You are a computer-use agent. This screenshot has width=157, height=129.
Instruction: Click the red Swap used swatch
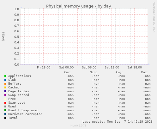(x=5, y=103)
